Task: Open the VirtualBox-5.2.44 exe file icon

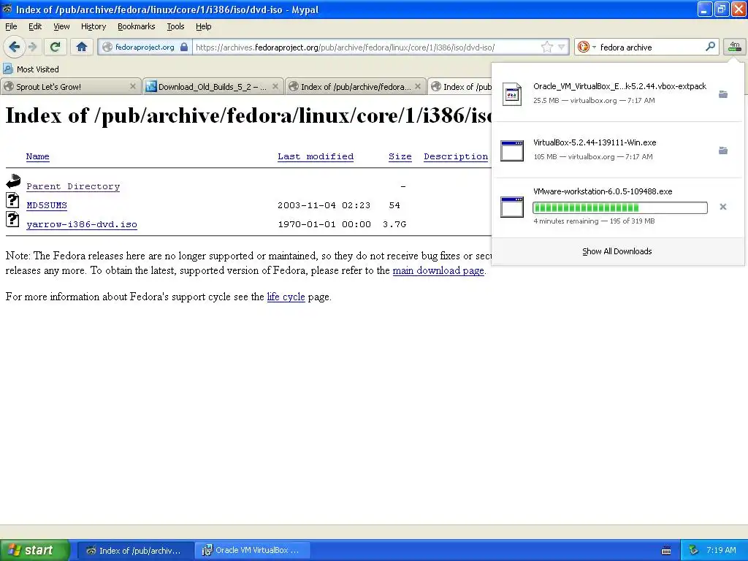Action: (x=512, y=150)
